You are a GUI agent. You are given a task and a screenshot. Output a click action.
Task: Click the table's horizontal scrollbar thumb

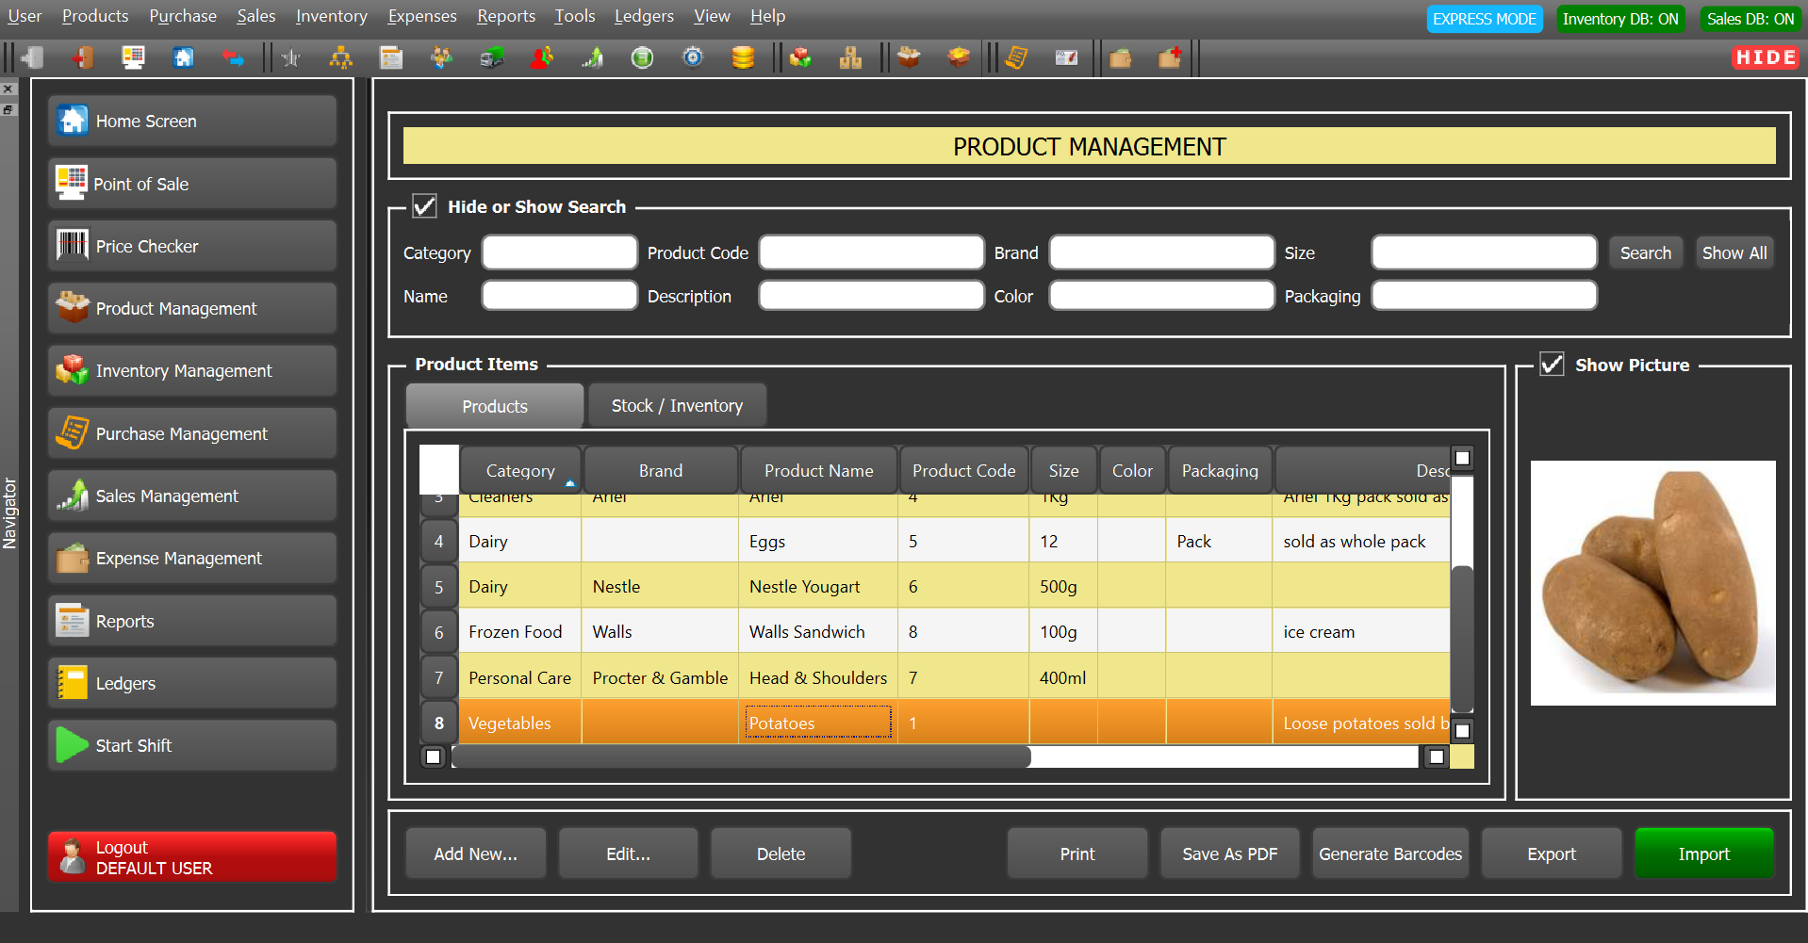741,756
